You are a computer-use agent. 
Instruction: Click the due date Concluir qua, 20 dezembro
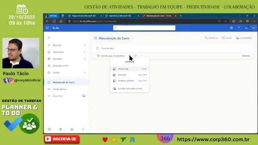click(x=111, y=56)
